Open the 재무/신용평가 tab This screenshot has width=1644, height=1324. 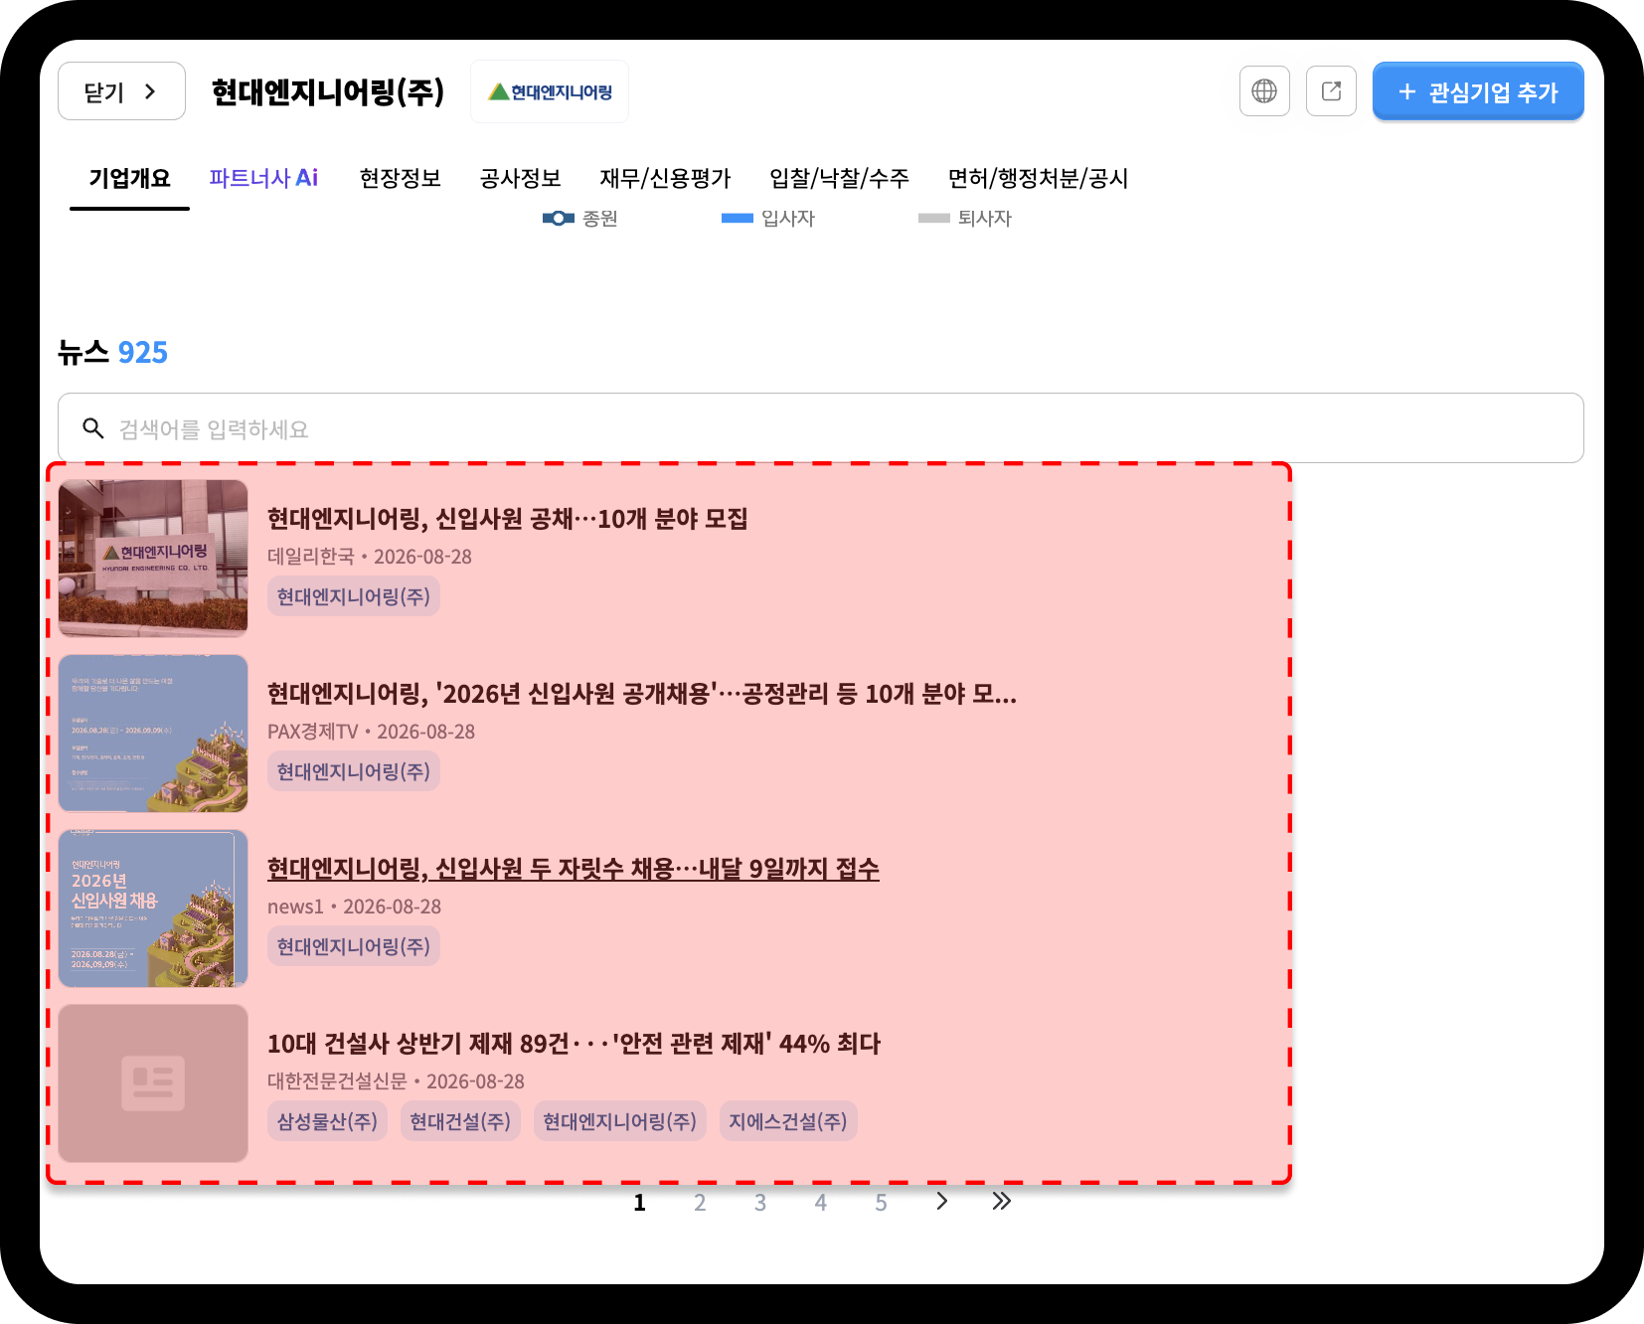[x=665, y=178]
